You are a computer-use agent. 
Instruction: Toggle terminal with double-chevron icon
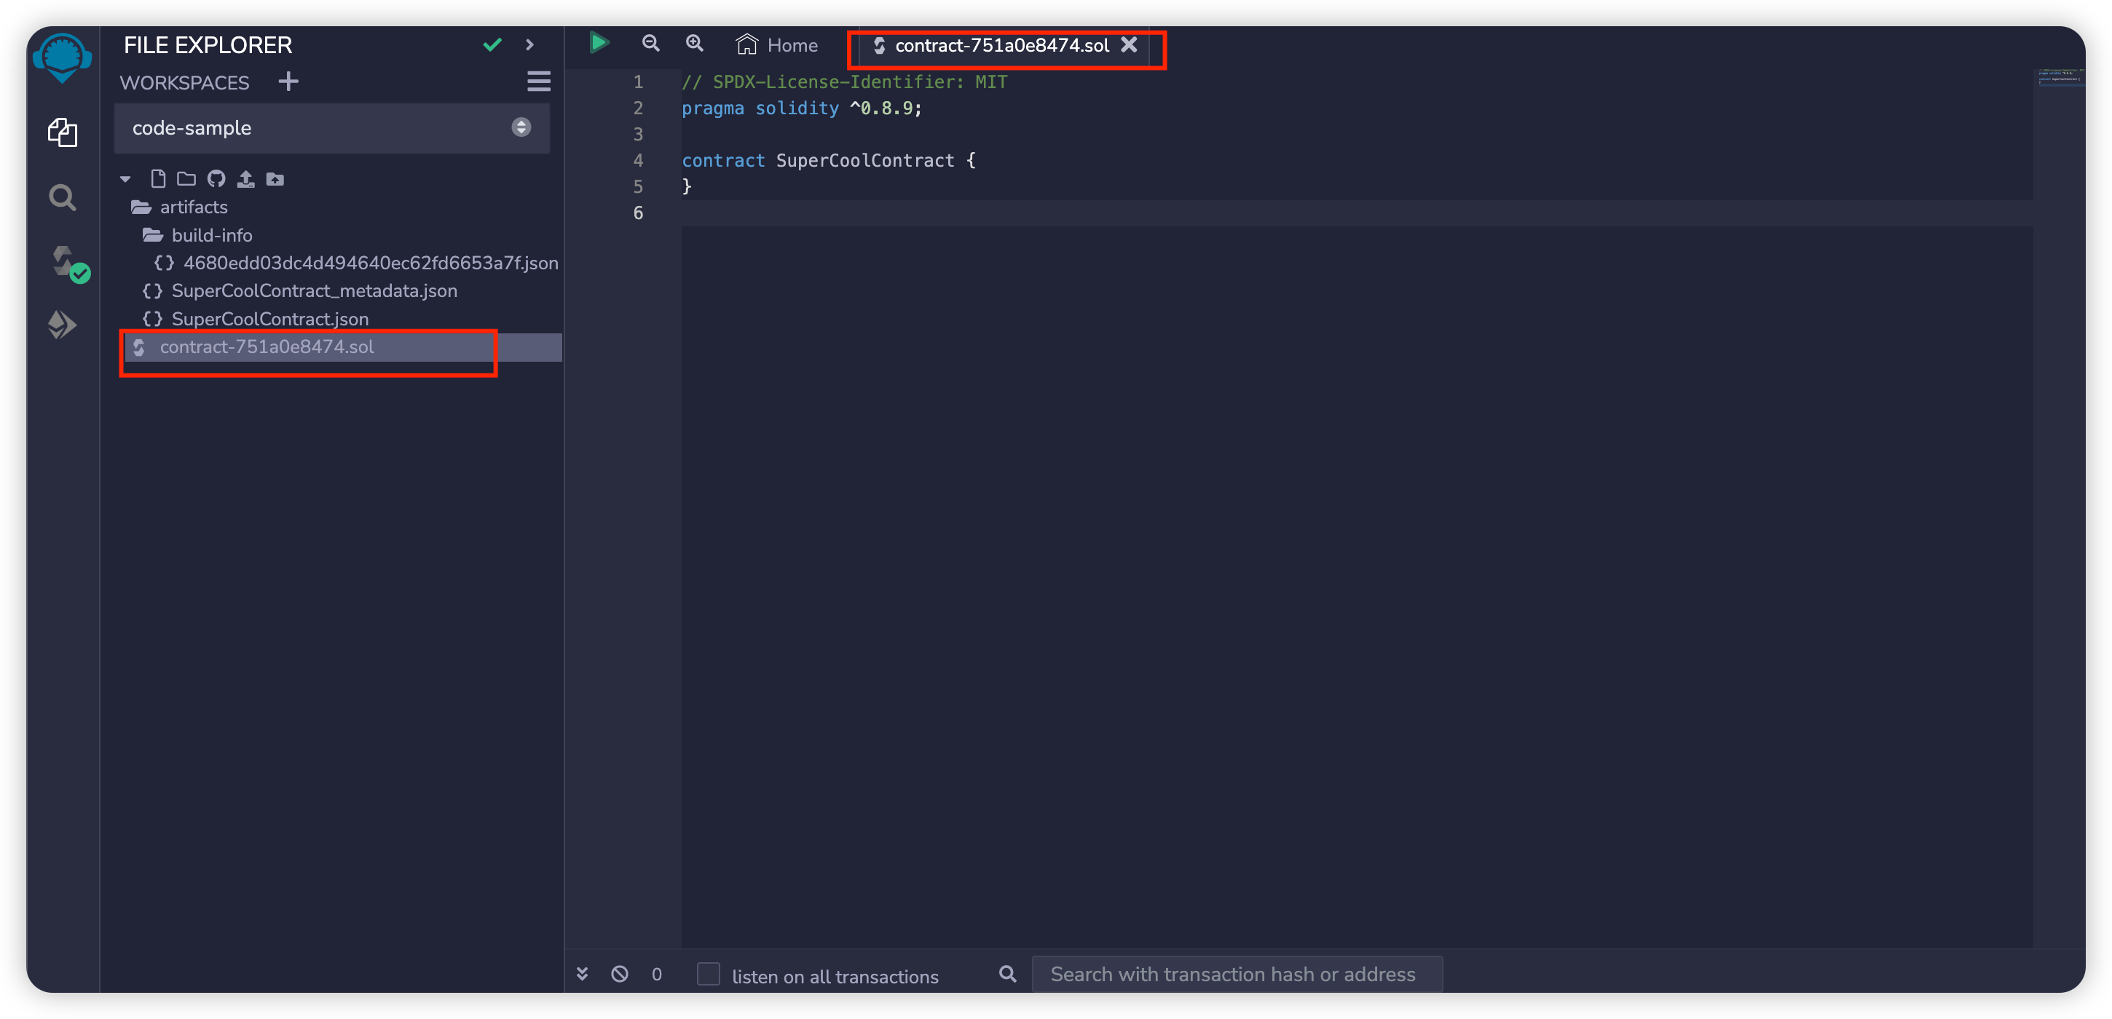click(582, 974)
